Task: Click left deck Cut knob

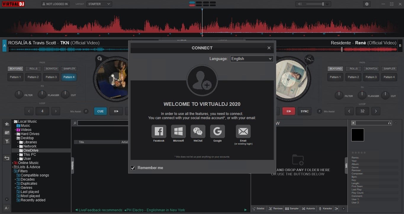Action: (x=65, y=95)
